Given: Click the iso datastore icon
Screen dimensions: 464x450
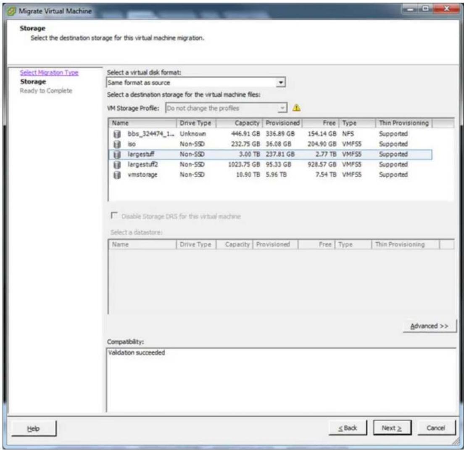Looking at the screenshot, I should (x=117, y=144).
